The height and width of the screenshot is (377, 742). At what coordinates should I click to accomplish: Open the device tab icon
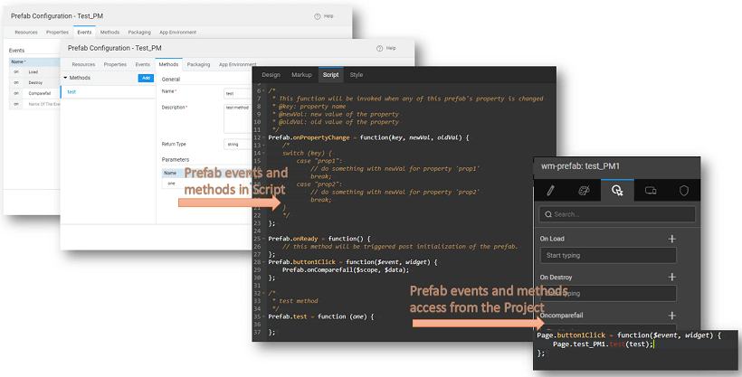pyautogui.click(x=650, y=190)
